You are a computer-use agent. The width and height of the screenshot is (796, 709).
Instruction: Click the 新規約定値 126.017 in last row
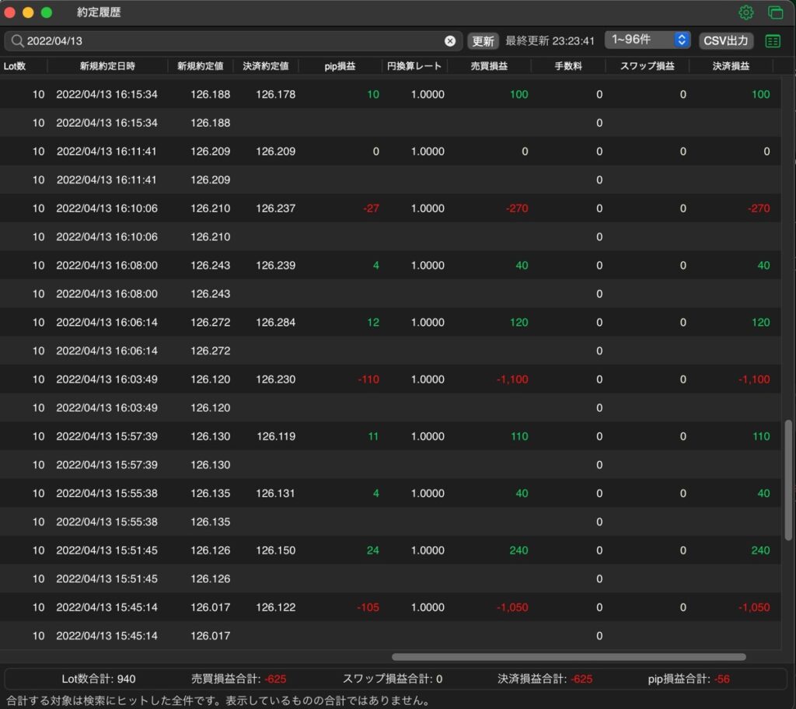point(210,636)
